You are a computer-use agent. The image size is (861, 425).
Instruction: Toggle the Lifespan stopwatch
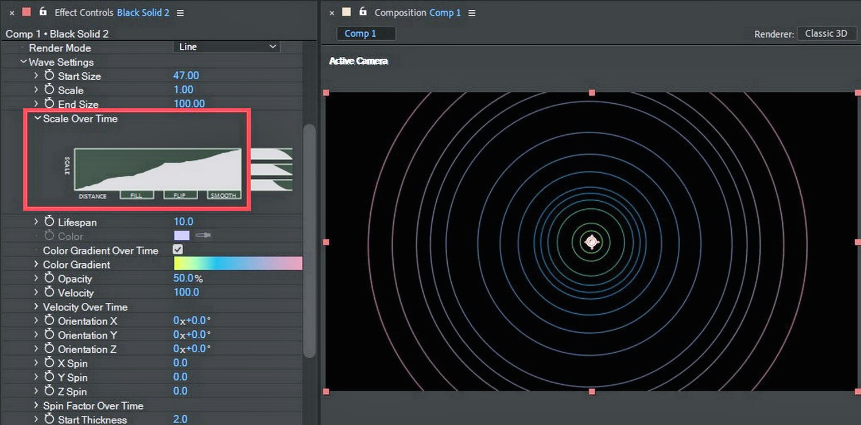pyautogui.click(x=49, y=222)
